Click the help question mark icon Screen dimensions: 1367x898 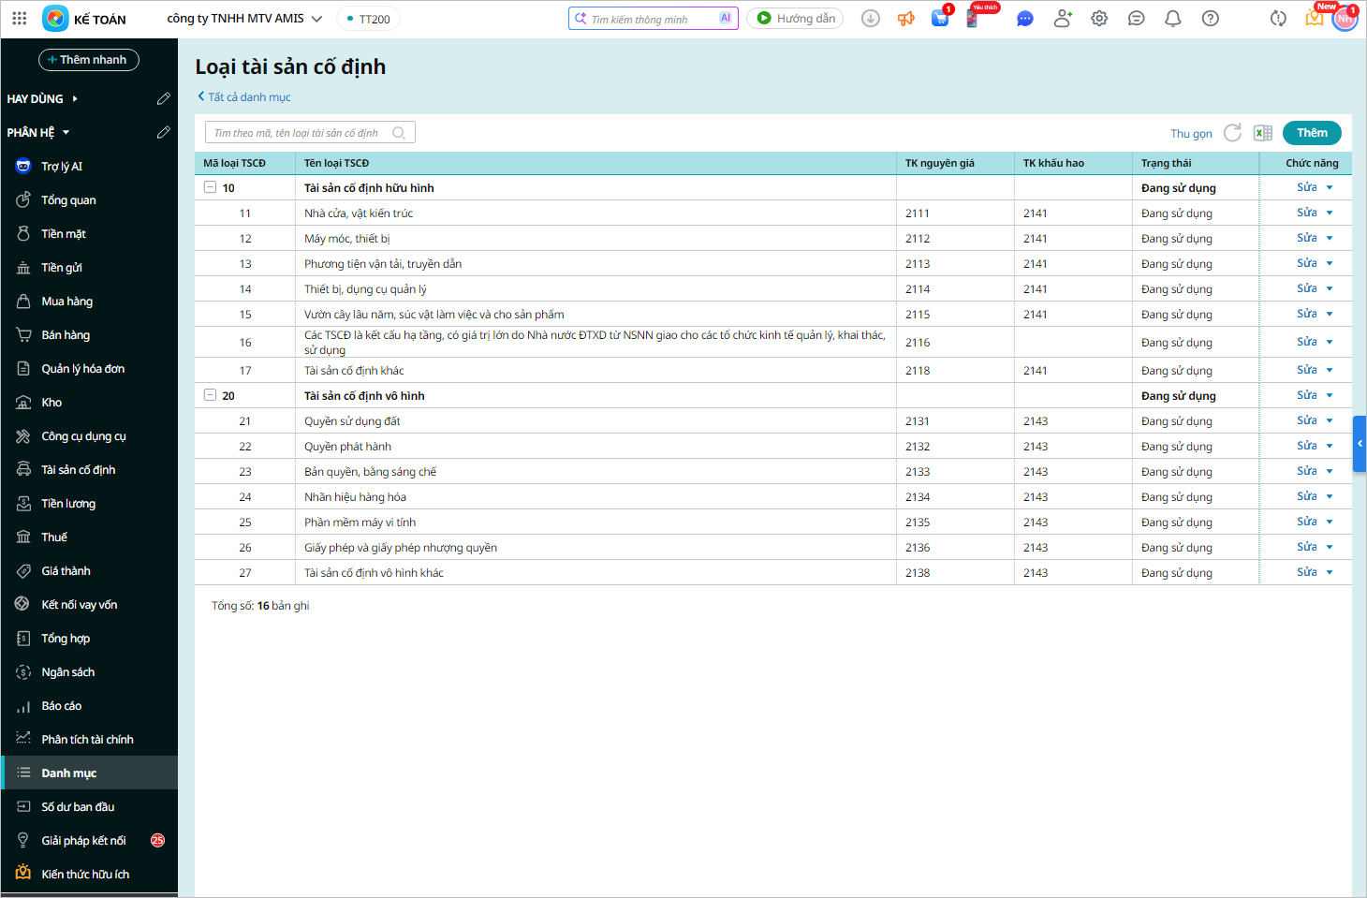tap(1210, 19)
